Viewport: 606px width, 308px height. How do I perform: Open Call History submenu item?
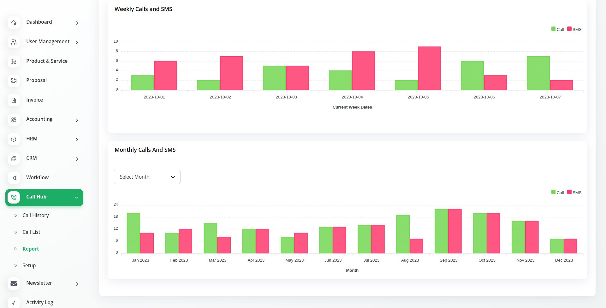point(36,215)
